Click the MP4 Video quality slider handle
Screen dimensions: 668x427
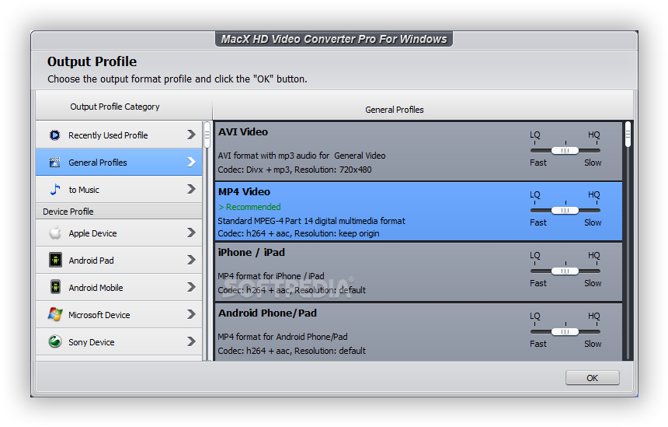point(565,210)
